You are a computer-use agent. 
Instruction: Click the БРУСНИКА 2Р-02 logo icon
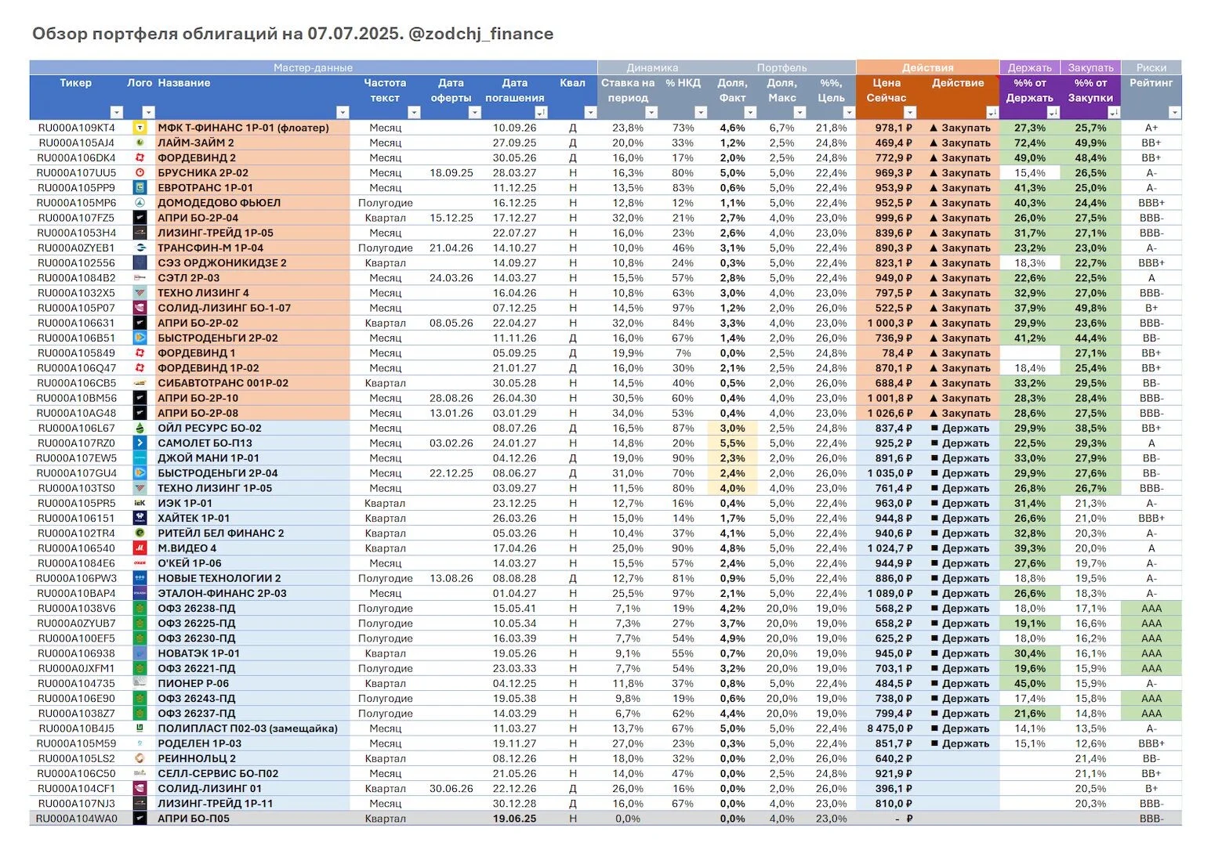(140, 173)
